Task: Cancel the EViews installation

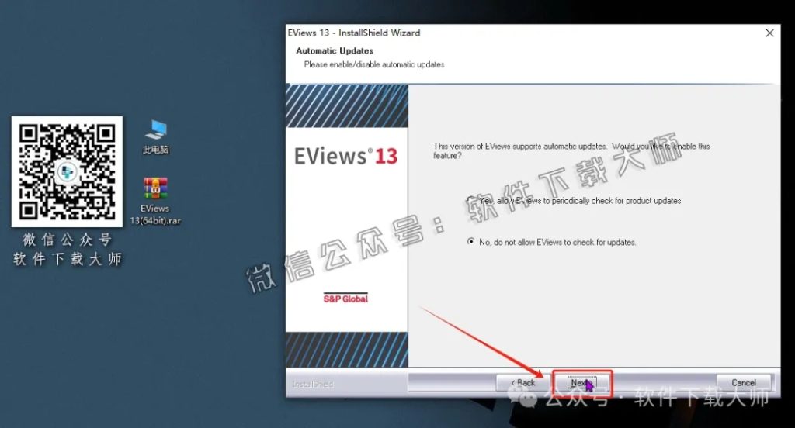Action: click(x=743, y=383)
